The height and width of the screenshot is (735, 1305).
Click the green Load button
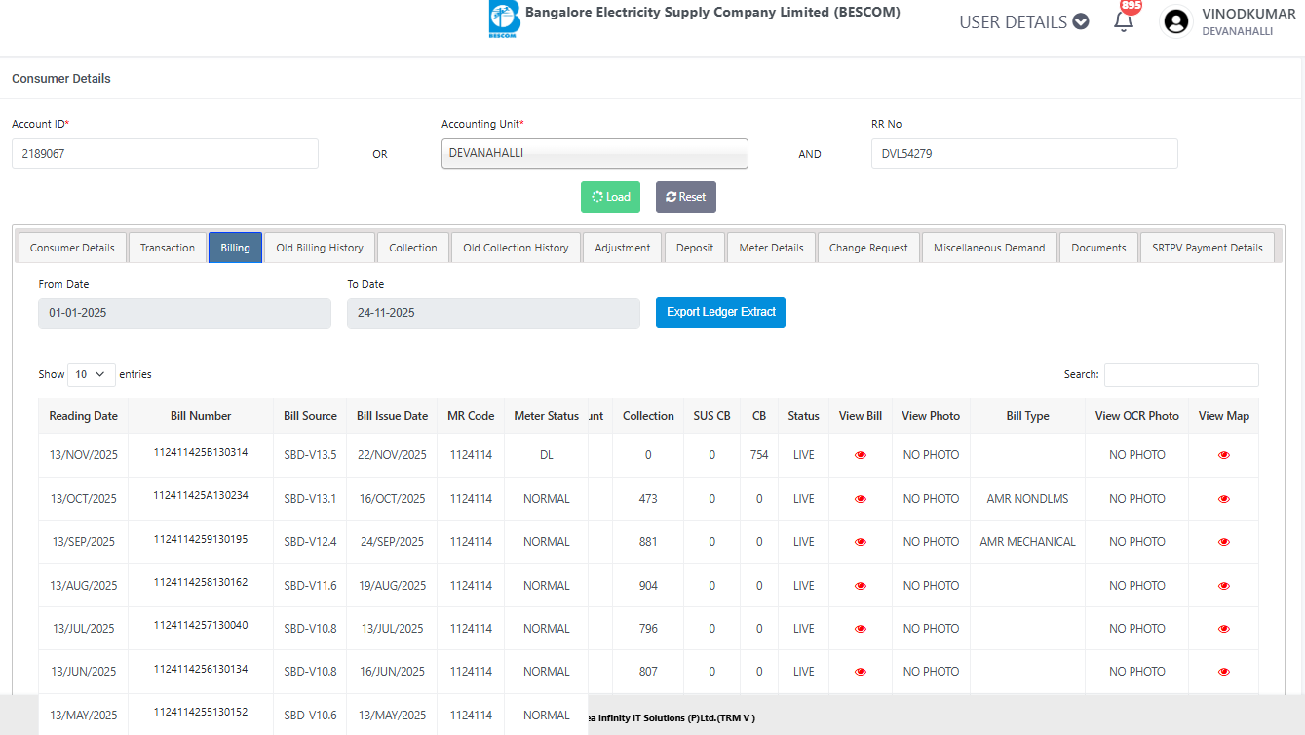(x=610, y=197)
